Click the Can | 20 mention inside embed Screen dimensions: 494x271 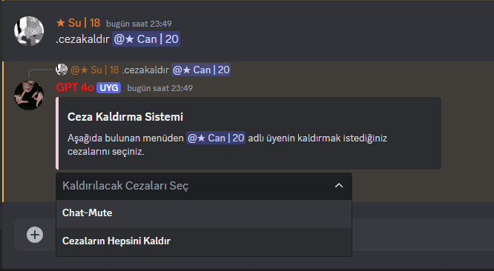tap(216, 138)
